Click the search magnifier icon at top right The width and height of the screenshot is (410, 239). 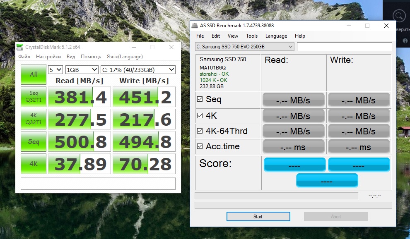click(399, 16)
